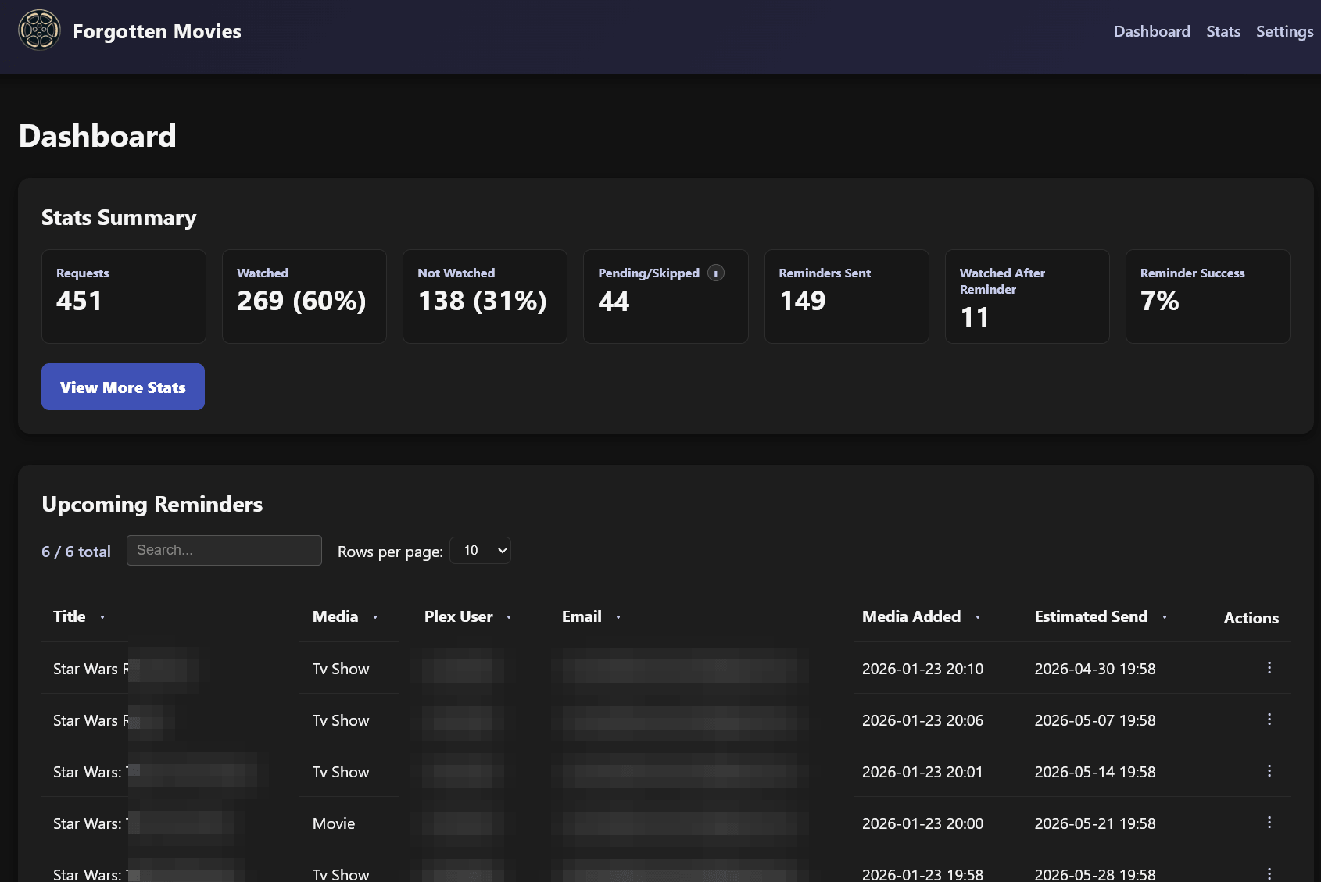This screenshot has width=1321, height=882.
Task: Sort by Email column arrow
Action: [618, 617]
